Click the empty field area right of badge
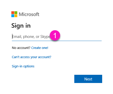The height and width of the screenshot is (94, 113). point(81,37)
